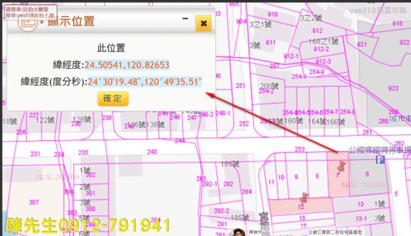This screenshot has height=236, width=411.
Task: Select parcel number 8
Action: coord(317,176)
